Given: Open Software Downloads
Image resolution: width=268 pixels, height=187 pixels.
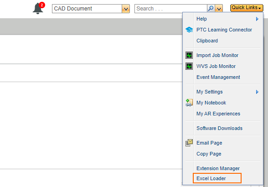Looking at the screenshot, I should pyautogui.click(x=220, y=128).
